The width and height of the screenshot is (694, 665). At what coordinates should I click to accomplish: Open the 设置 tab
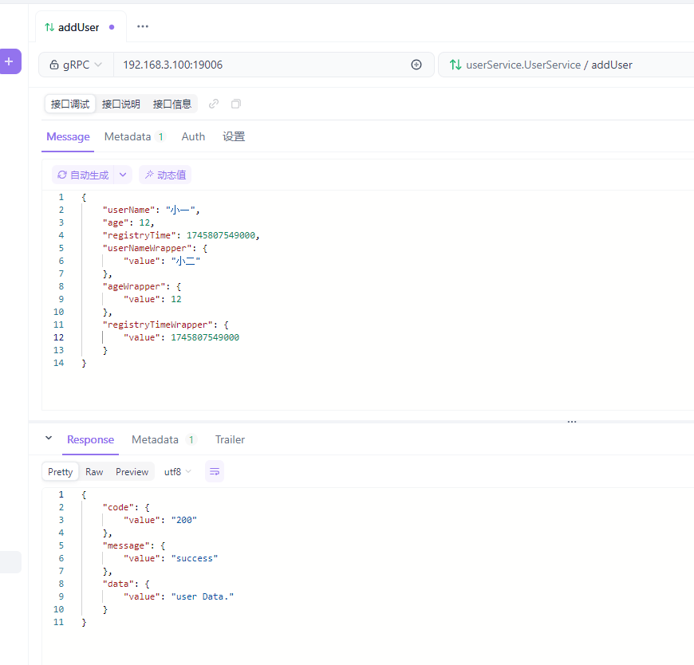pyautogui.click(x=234, y=136)
